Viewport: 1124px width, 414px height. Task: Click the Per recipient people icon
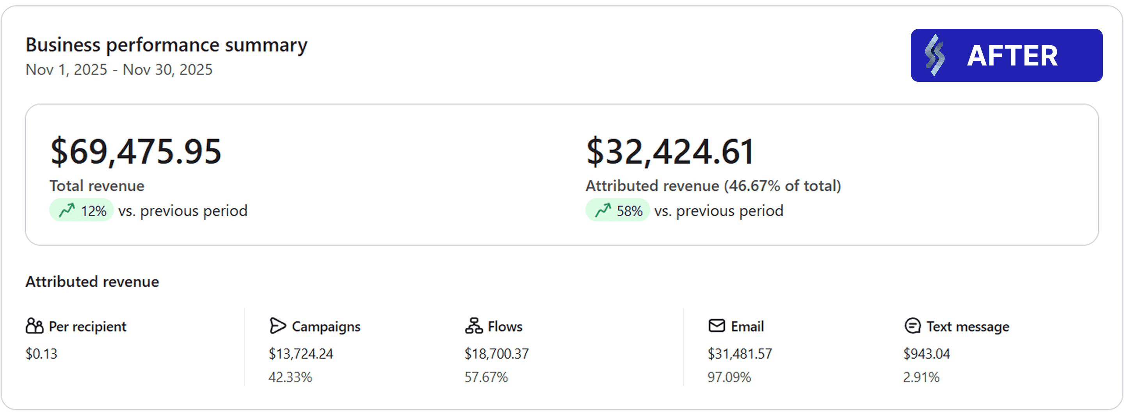tap(34, 326)
